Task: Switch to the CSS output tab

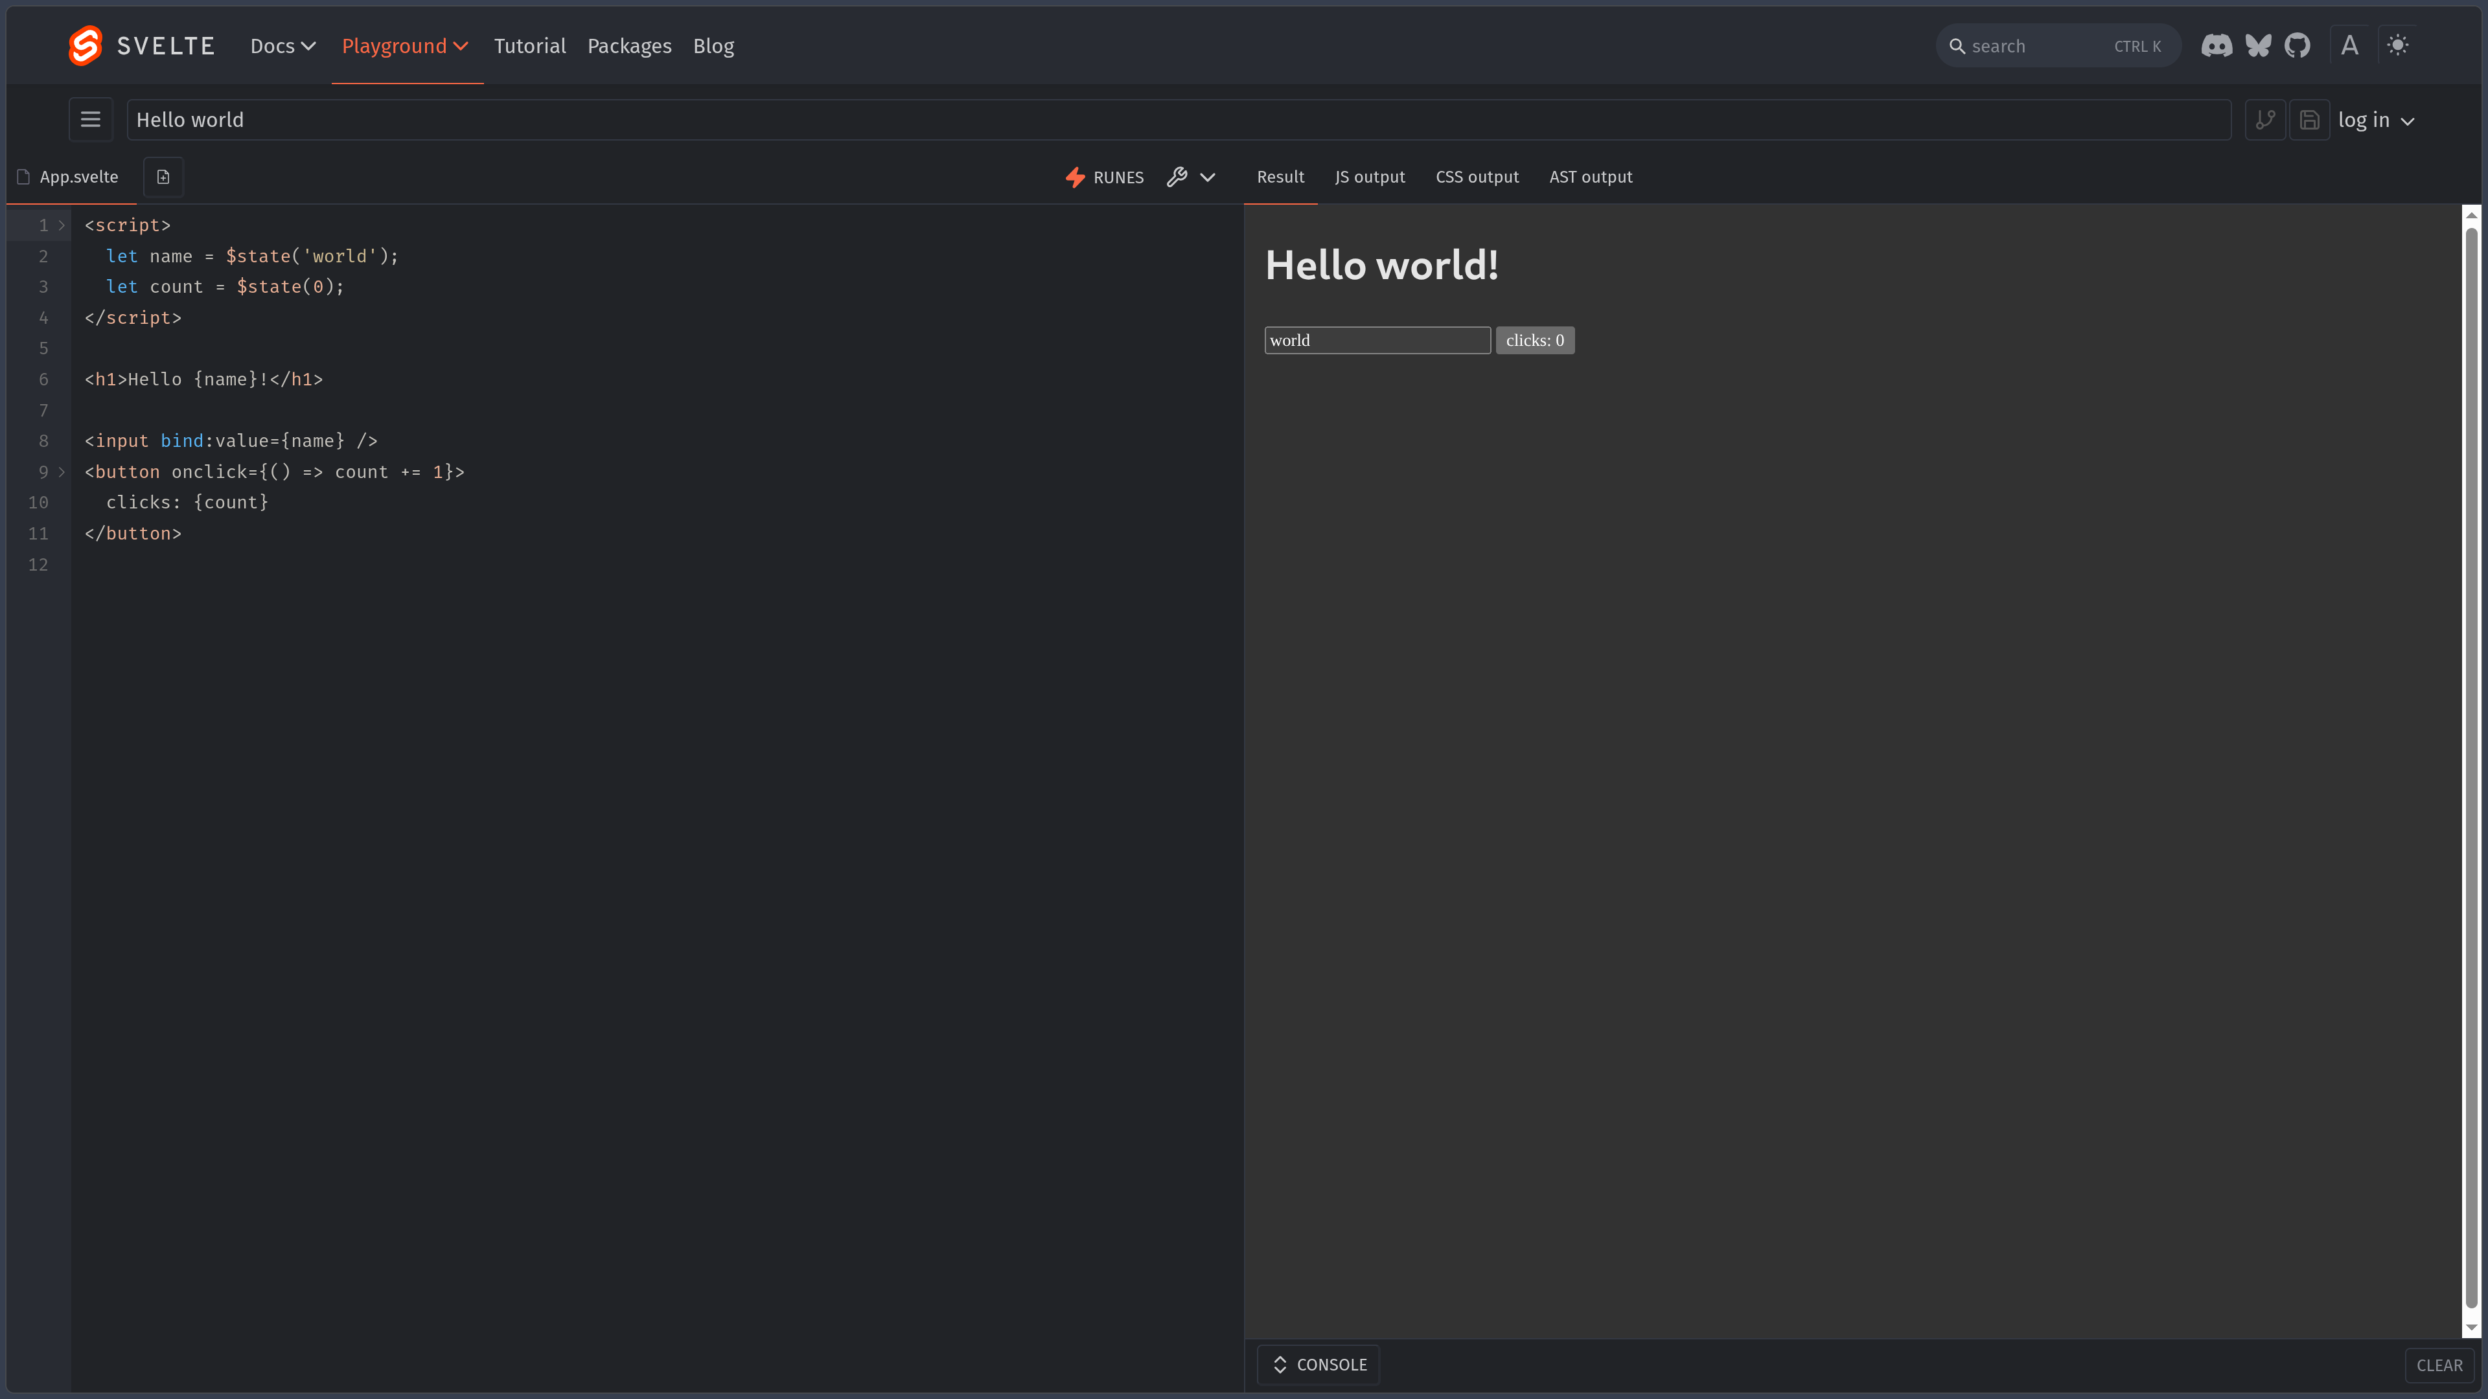Action: (1477, 177)
